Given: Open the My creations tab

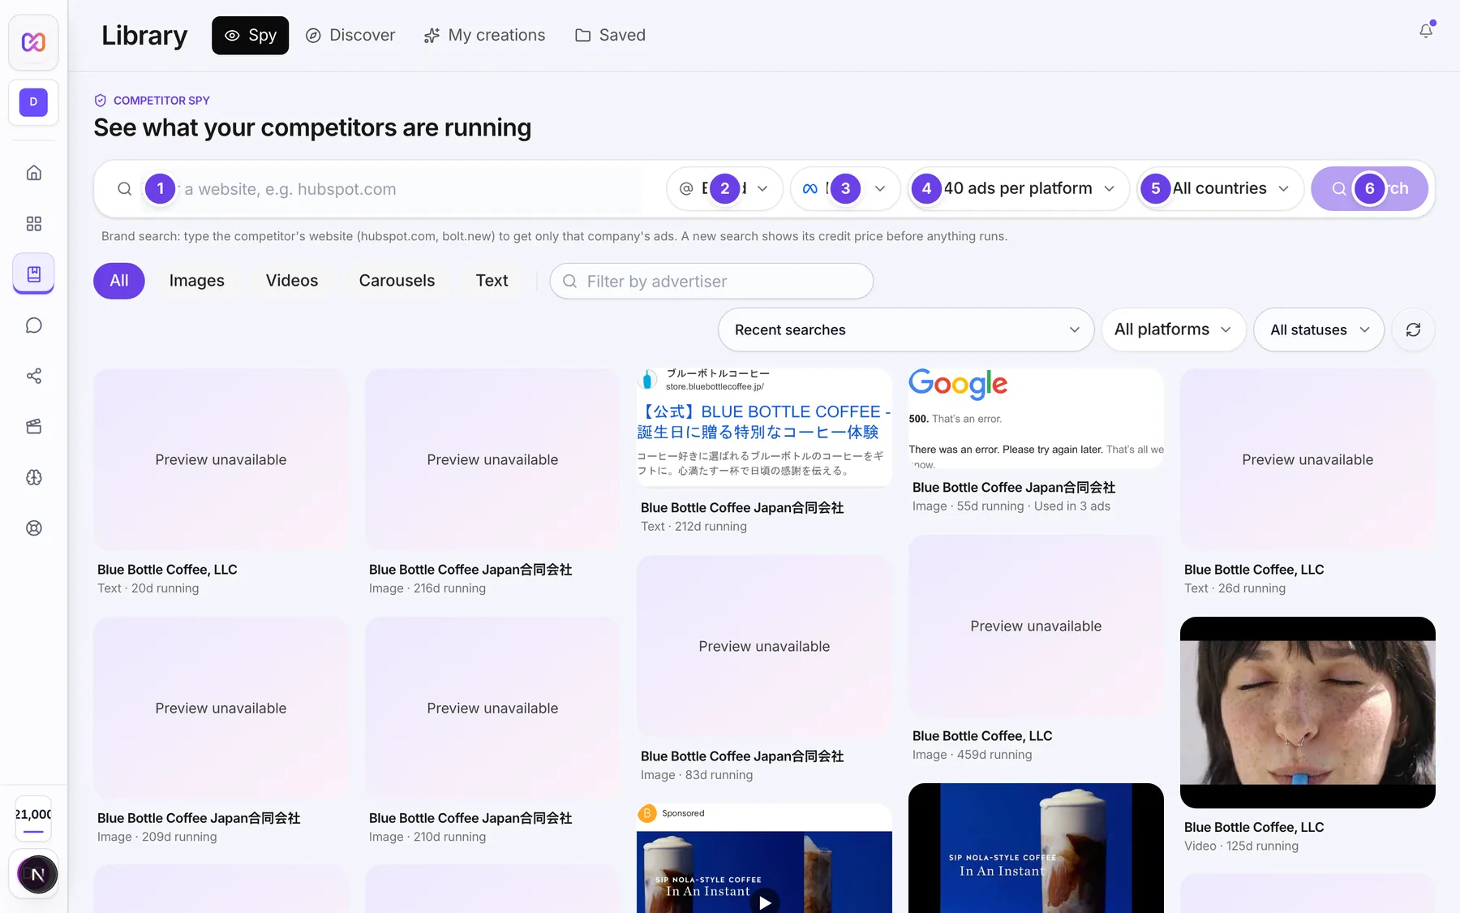Looking at the screenshot, I should 485,36.
